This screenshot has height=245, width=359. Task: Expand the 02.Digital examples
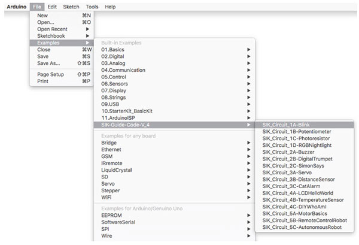pyautogui.click(x=174, y=56)
